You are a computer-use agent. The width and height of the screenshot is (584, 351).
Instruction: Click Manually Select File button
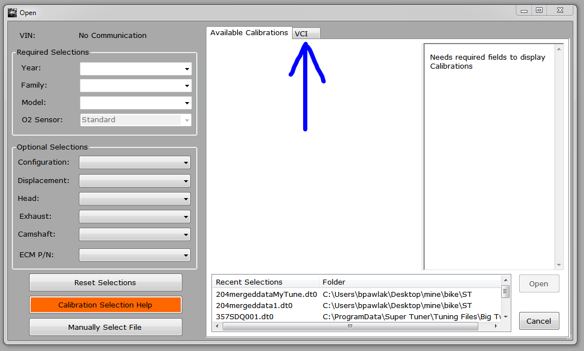[105, 327]
